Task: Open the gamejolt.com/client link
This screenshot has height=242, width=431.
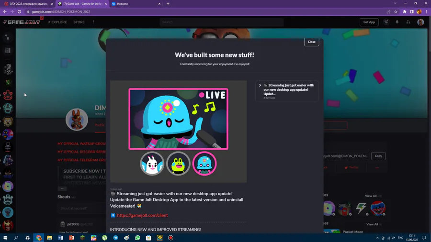Action: pyautogui.click(x=142, y=215)
